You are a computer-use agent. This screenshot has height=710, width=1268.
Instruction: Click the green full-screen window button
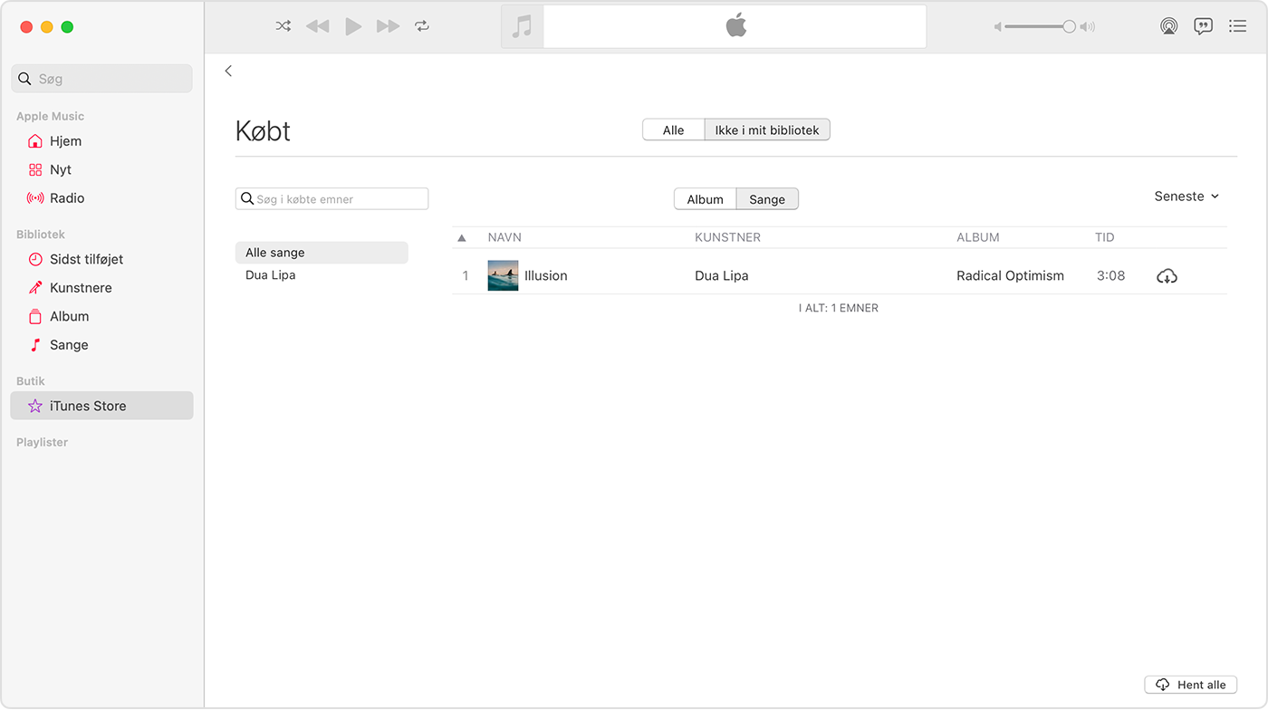pos(67,27)
